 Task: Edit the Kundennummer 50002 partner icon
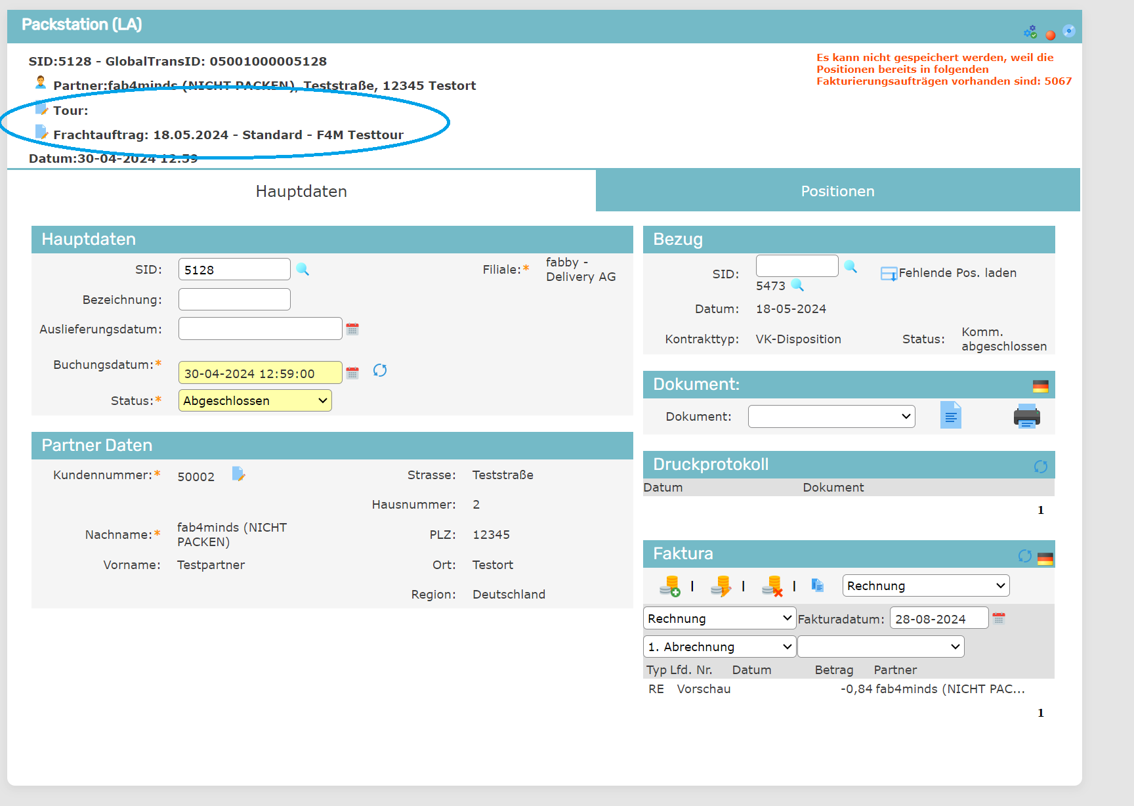pos(238,474)
